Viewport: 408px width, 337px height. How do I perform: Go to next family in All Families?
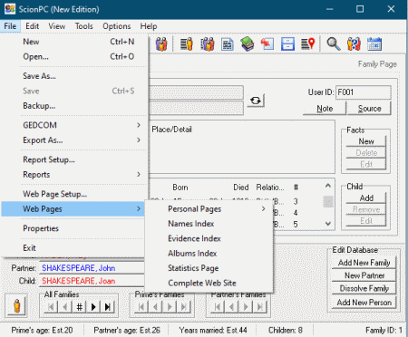coord(93,307)
